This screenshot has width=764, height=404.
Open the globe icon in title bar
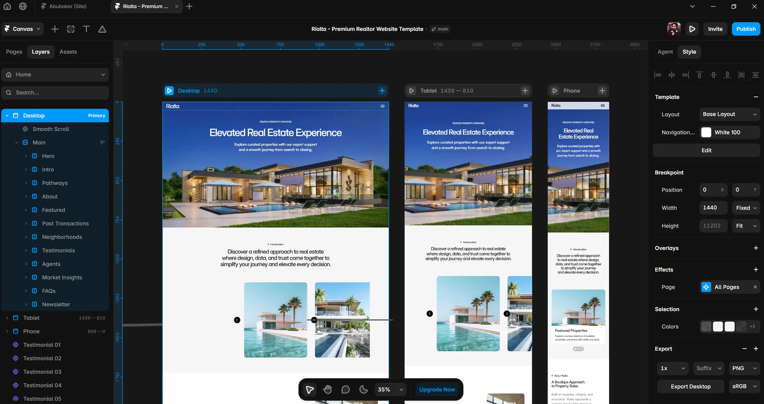23,6
